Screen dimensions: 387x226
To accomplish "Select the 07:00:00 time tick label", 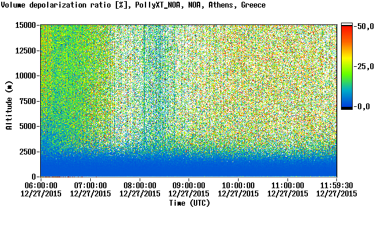I will coord(90,185).
